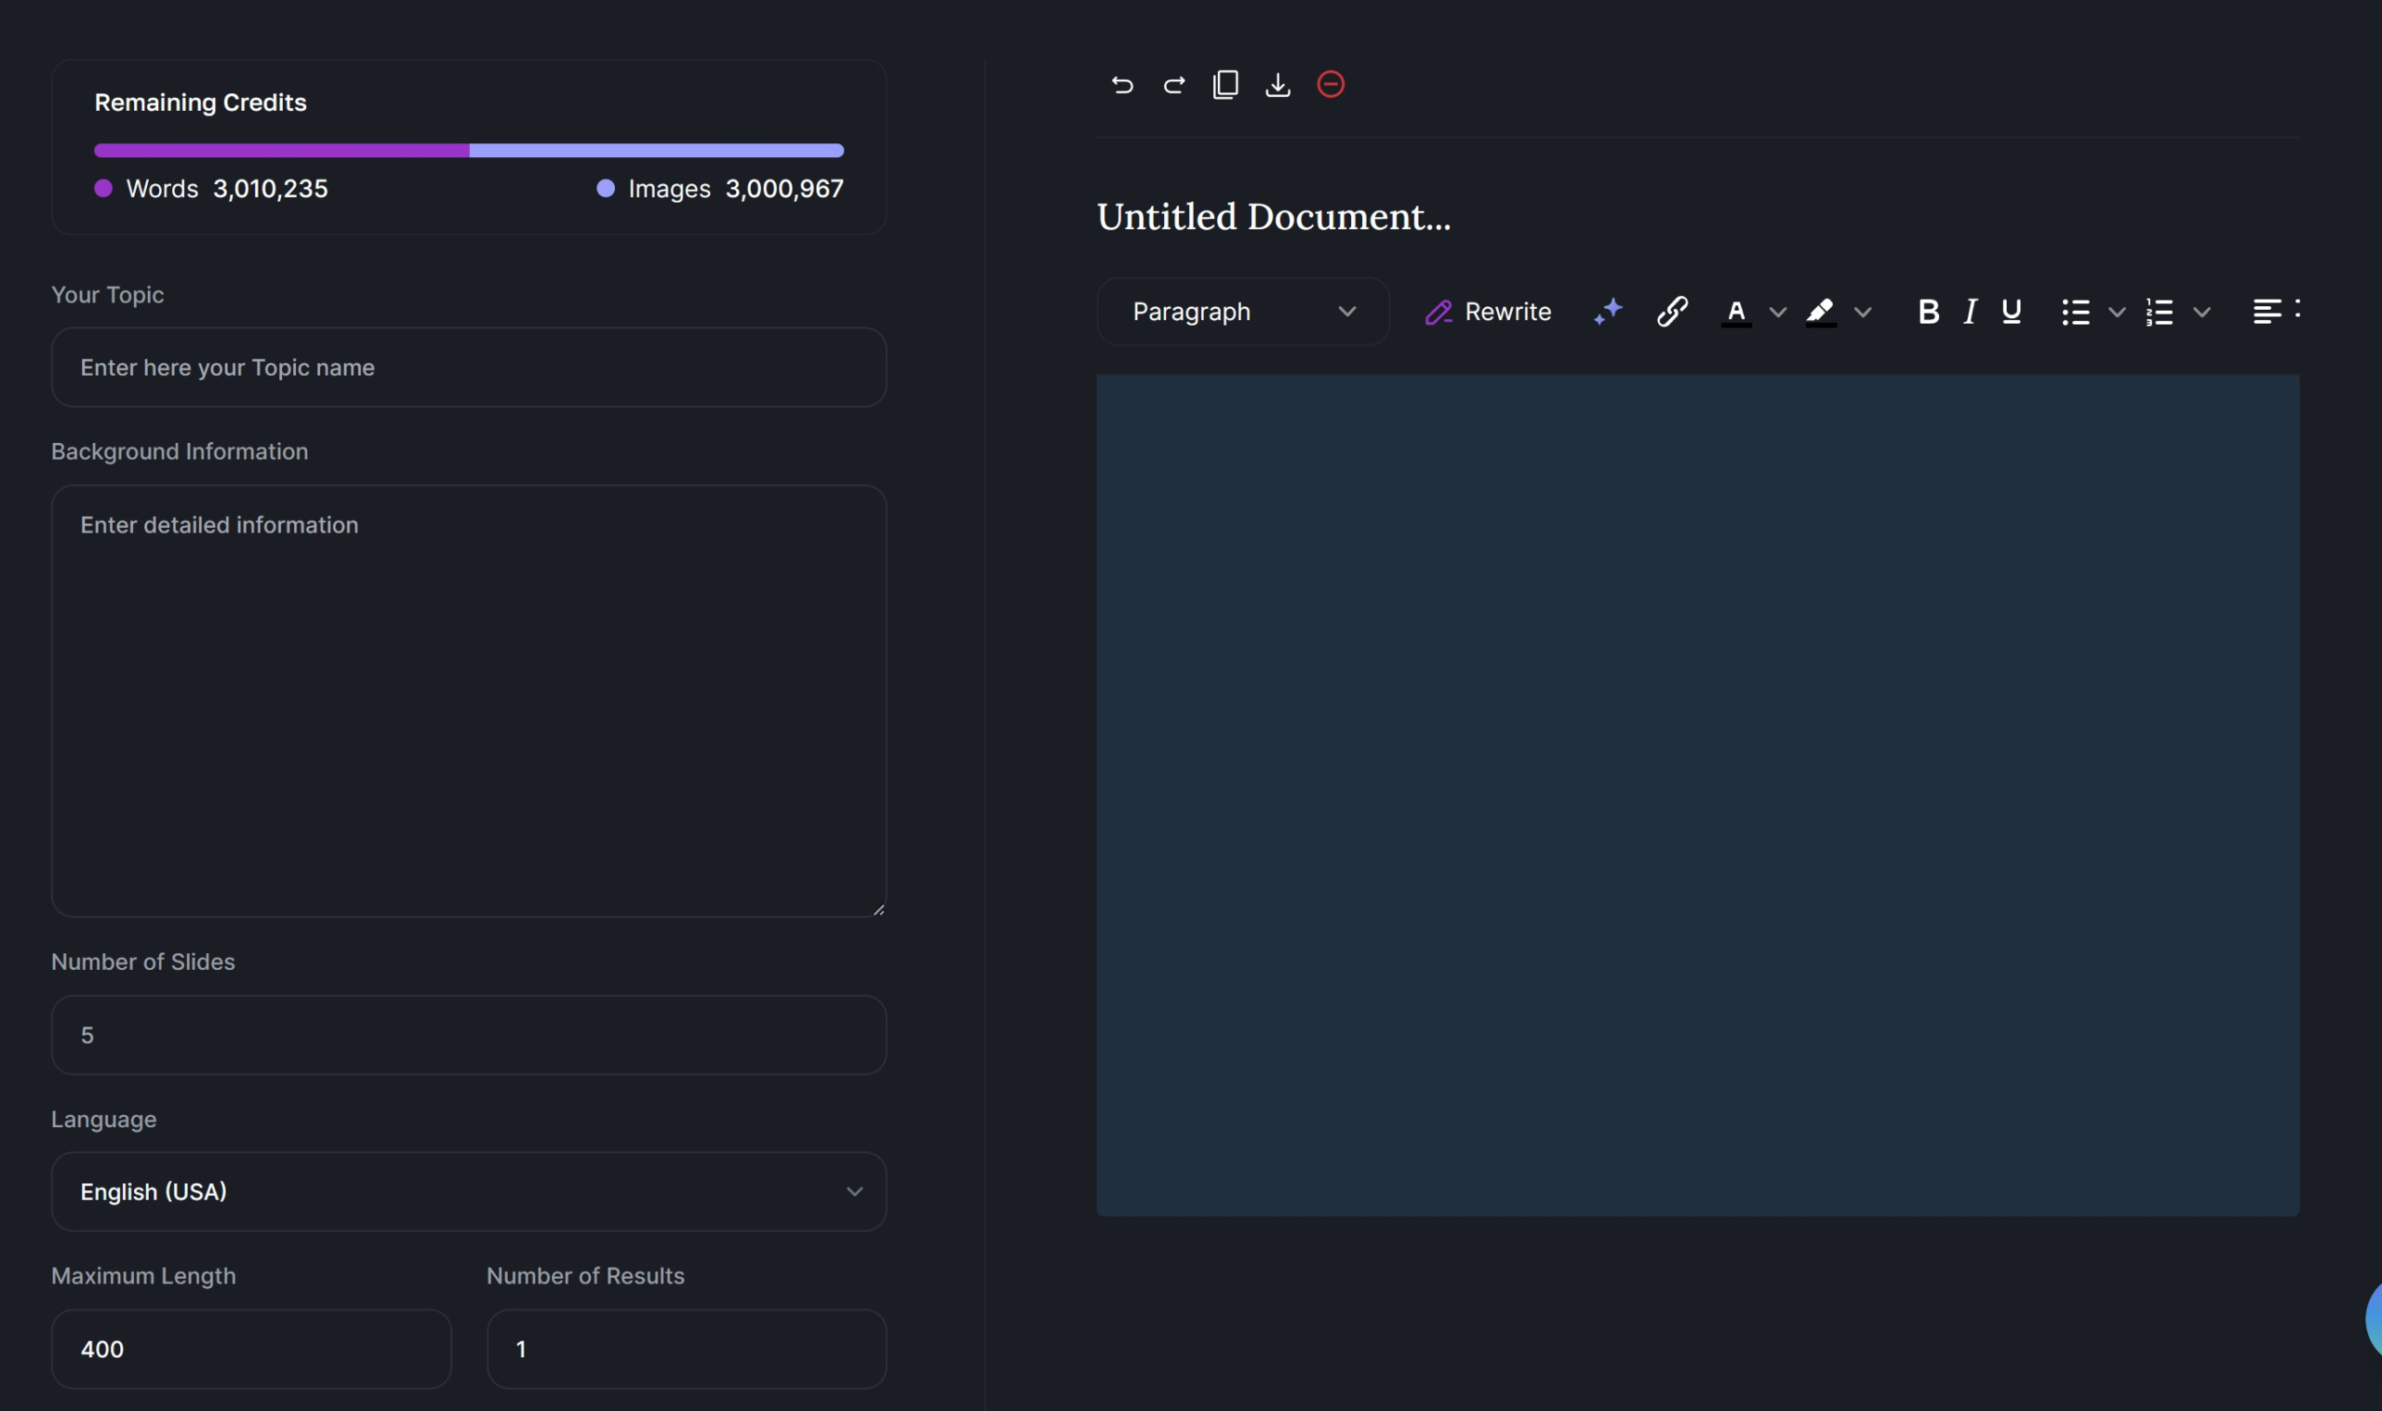The image size is (2382, 1411).
Task: Download the document via download icon
Action: tap(1278, 85)
